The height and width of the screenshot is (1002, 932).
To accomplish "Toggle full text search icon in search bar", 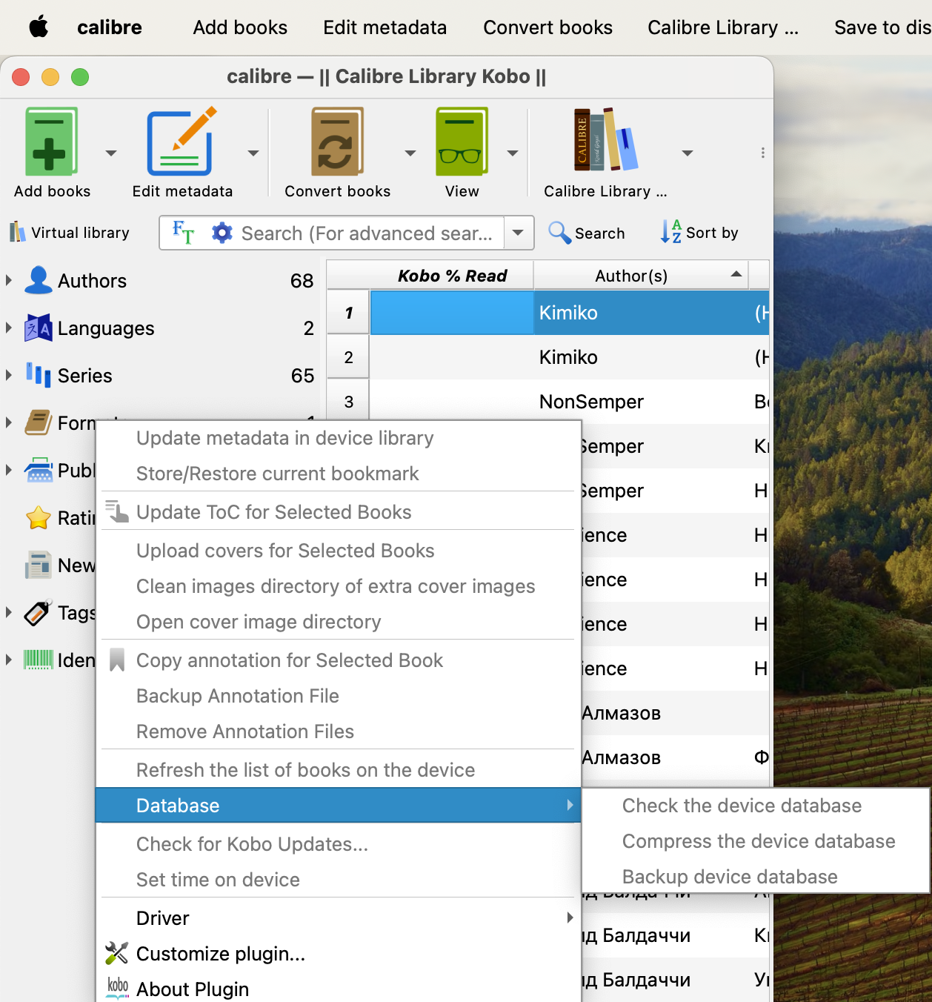I will click(x=183, y=233).
